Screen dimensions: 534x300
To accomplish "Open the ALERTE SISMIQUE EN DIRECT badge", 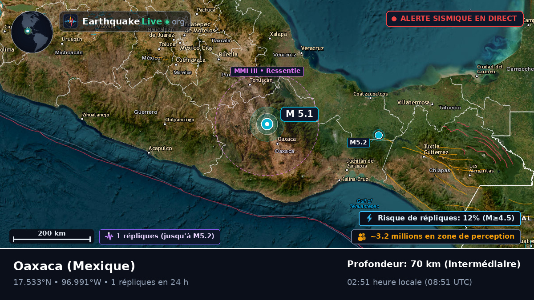I will [455, 19].
